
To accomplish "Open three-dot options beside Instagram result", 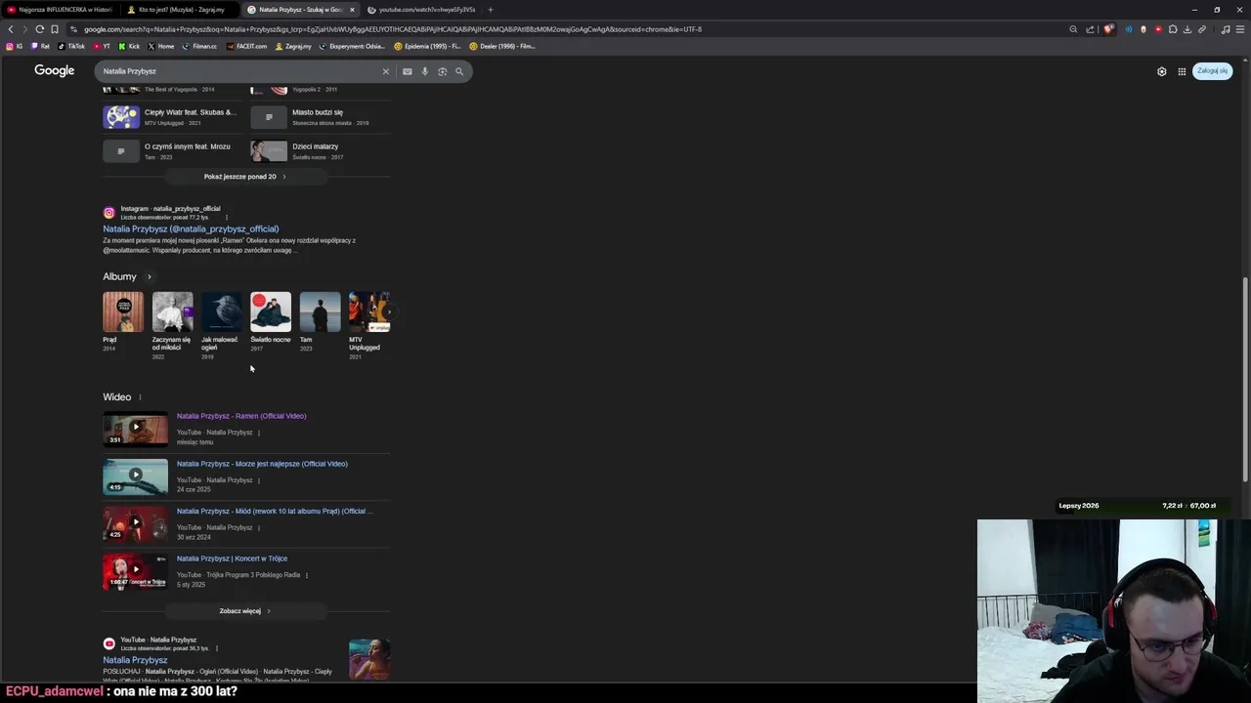I will [227, 217].
